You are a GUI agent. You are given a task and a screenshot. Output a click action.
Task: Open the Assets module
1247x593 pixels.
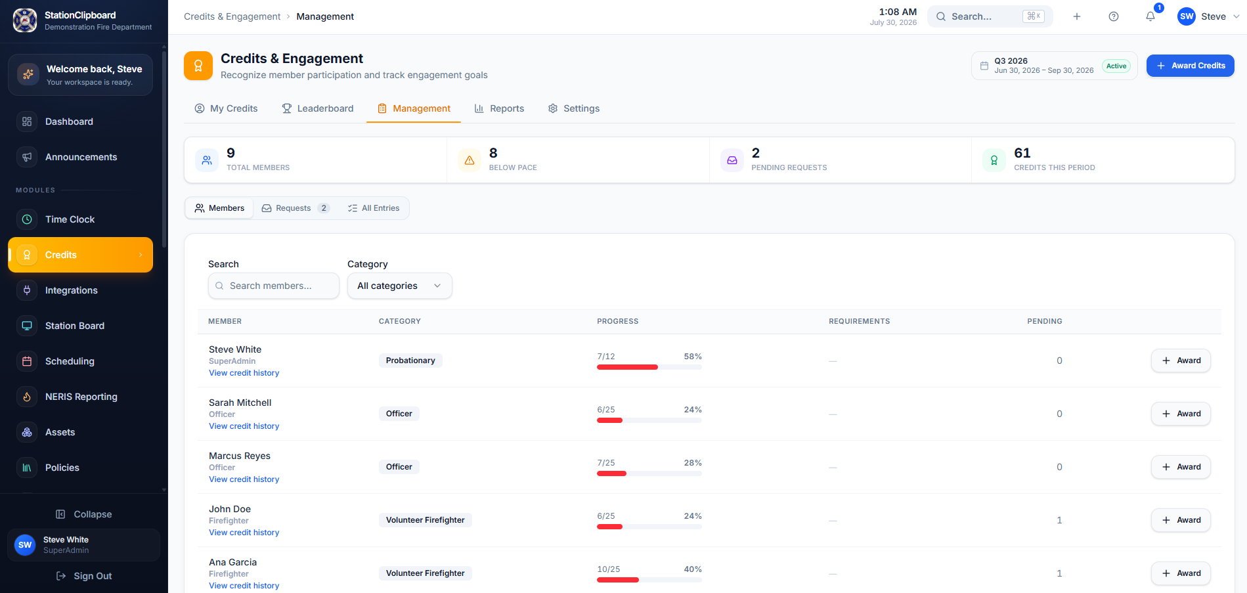tap(80, 432)
